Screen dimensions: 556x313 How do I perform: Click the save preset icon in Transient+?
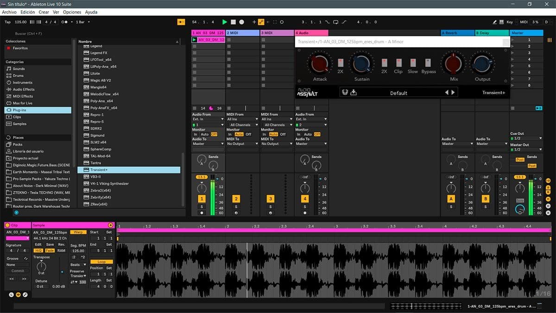tap(354, 92)
